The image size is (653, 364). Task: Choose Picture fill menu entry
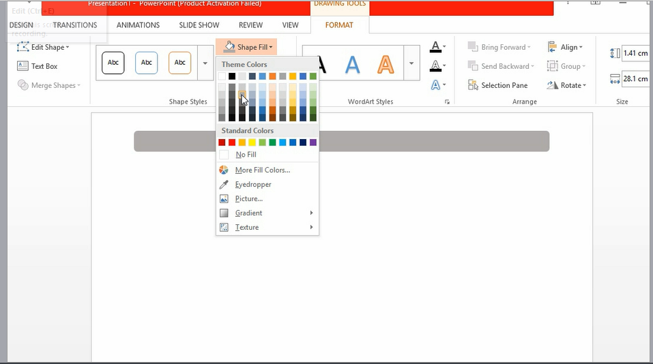coord(267,198)
